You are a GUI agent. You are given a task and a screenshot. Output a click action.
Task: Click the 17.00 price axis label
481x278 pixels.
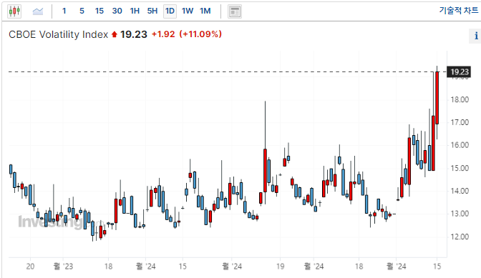[x=460, y=122]
